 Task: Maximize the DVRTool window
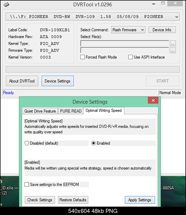pos(163,3)
